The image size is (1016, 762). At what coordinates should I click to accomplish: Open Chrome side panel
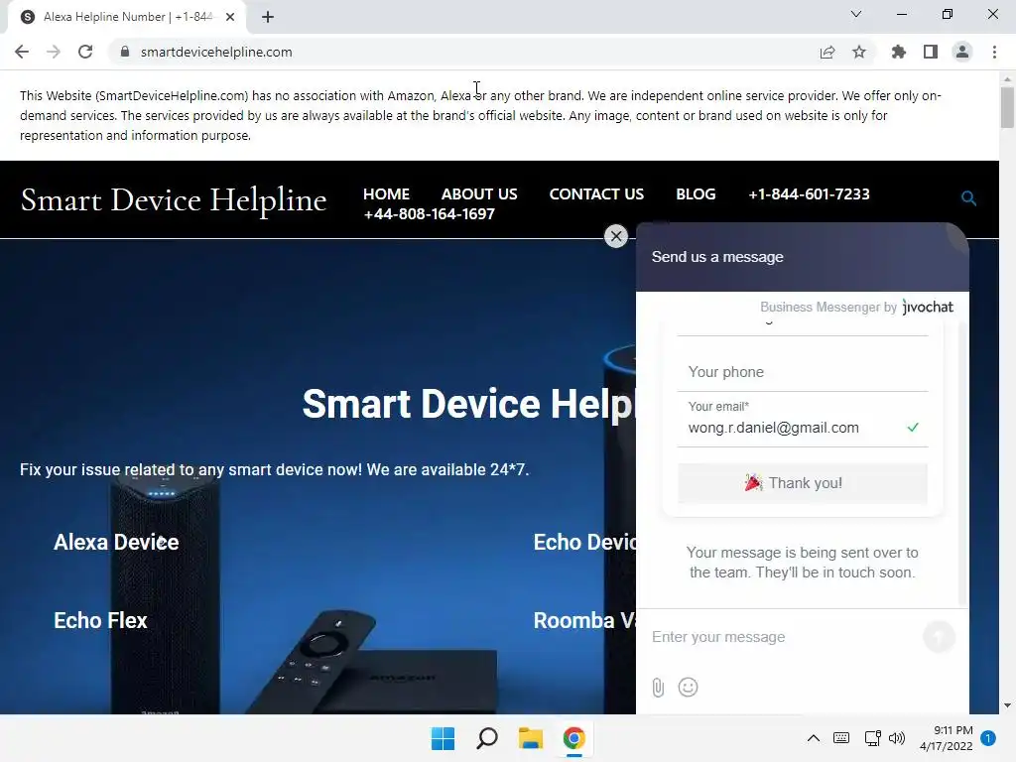[x=931, y=52]
